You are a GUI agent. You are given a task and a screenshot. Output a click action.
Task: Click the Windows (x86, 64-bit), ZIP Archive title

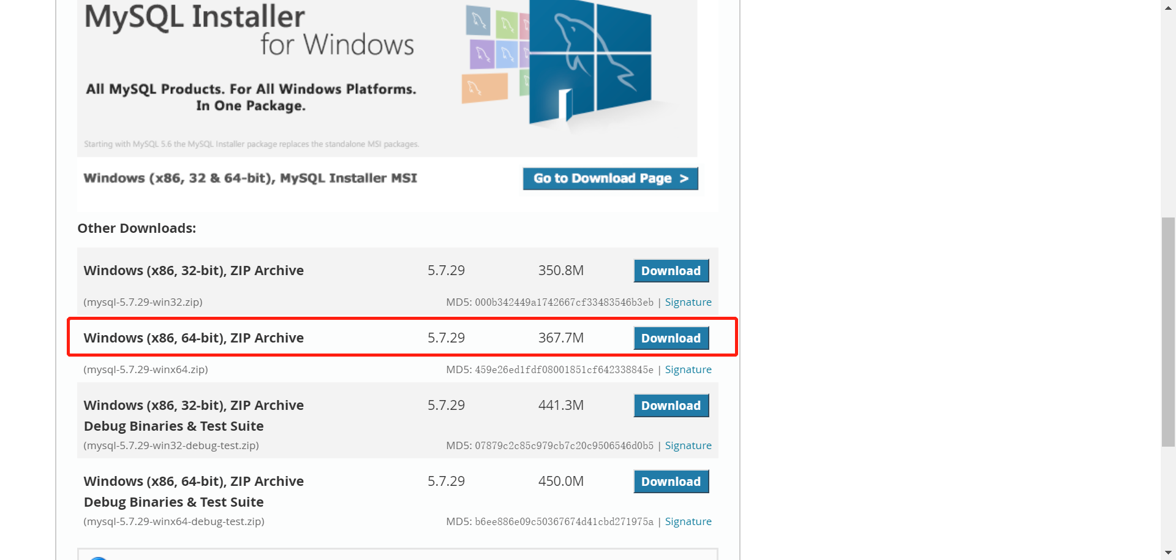(194, 338)
